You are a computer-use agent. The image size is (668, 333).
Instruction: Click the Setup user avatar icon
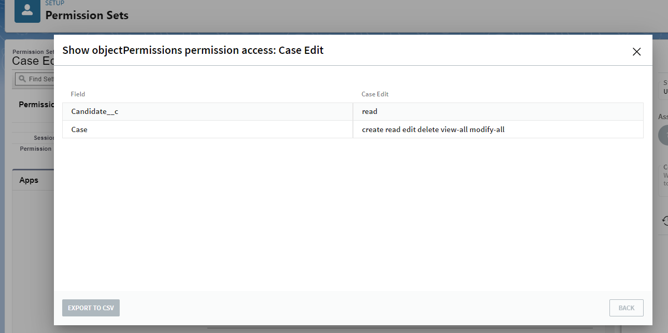click(27, 11)
